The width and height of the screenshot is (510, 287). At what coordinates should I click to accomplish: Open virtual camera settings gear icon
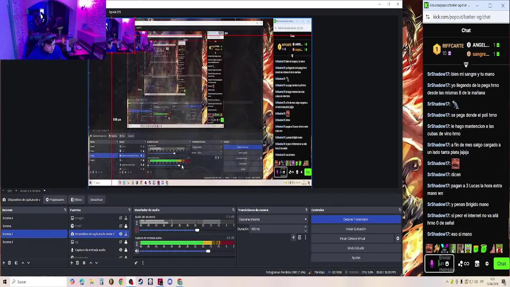[x=397, y=238]
